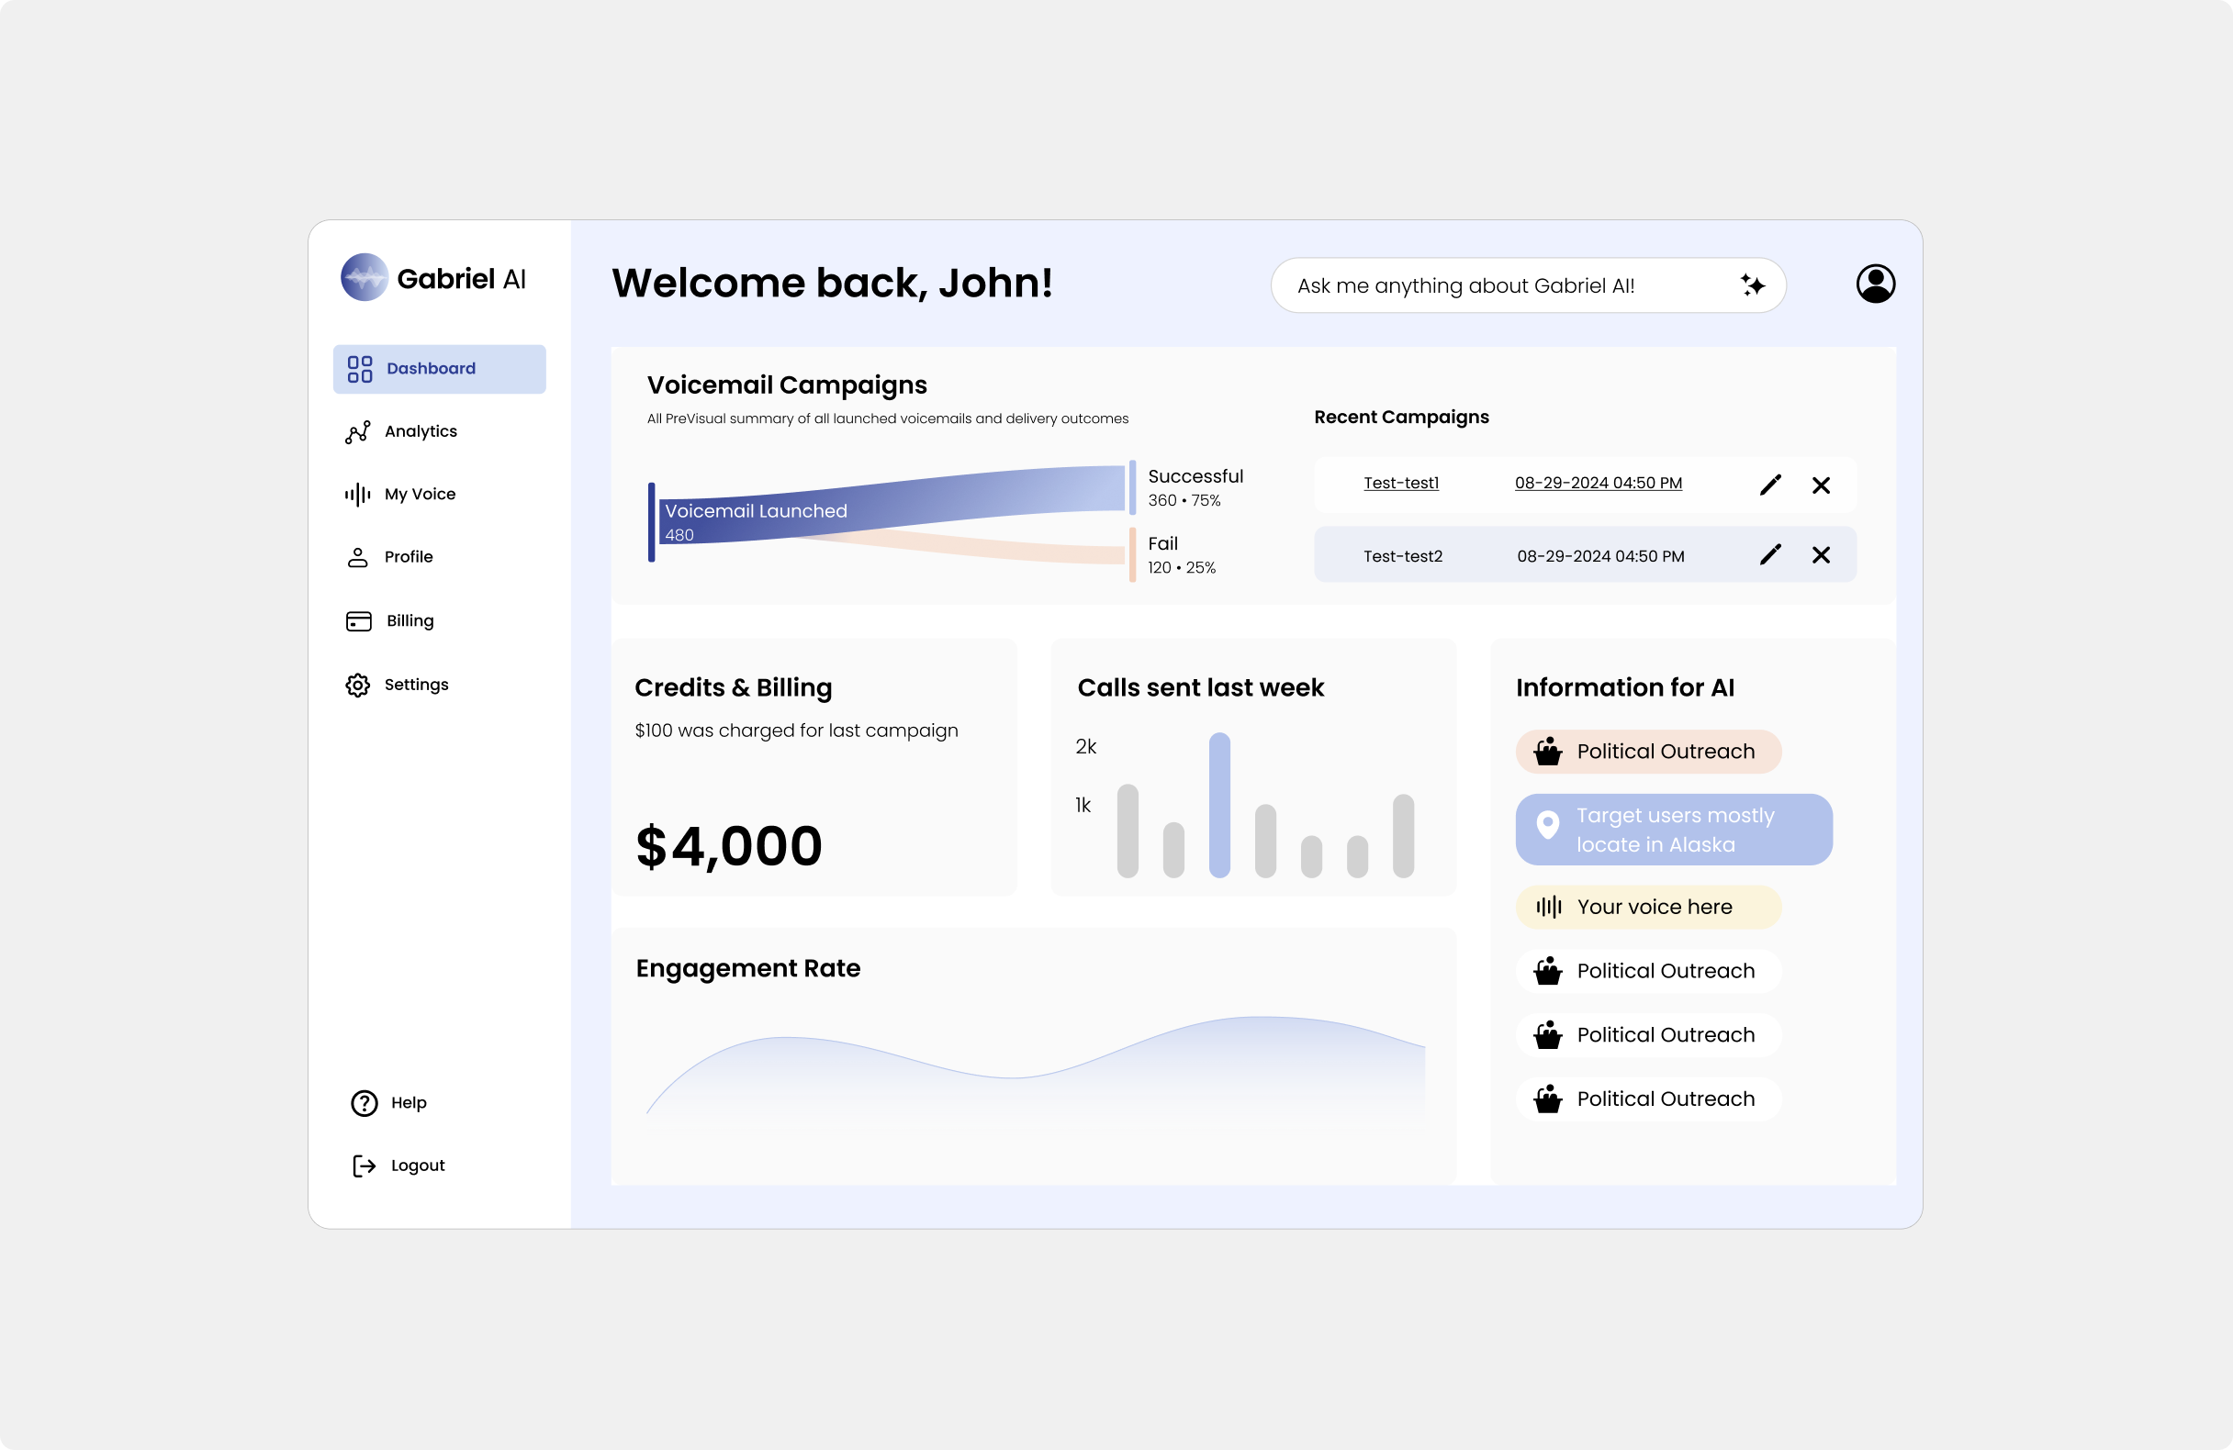This screenshot has width=2233, height=1450.
Task: Remove the Test-test2 campaign with X icon
Action: click(1821, 554)
